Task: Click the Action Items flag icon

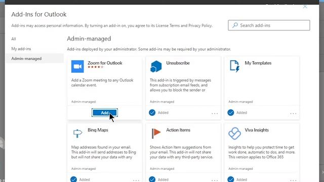Action: coord(156,133)
